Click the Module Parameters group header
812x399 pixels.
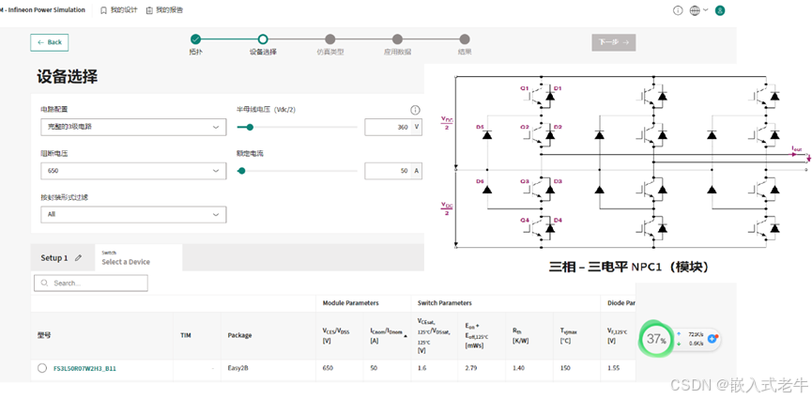click(x=350, y=303)
